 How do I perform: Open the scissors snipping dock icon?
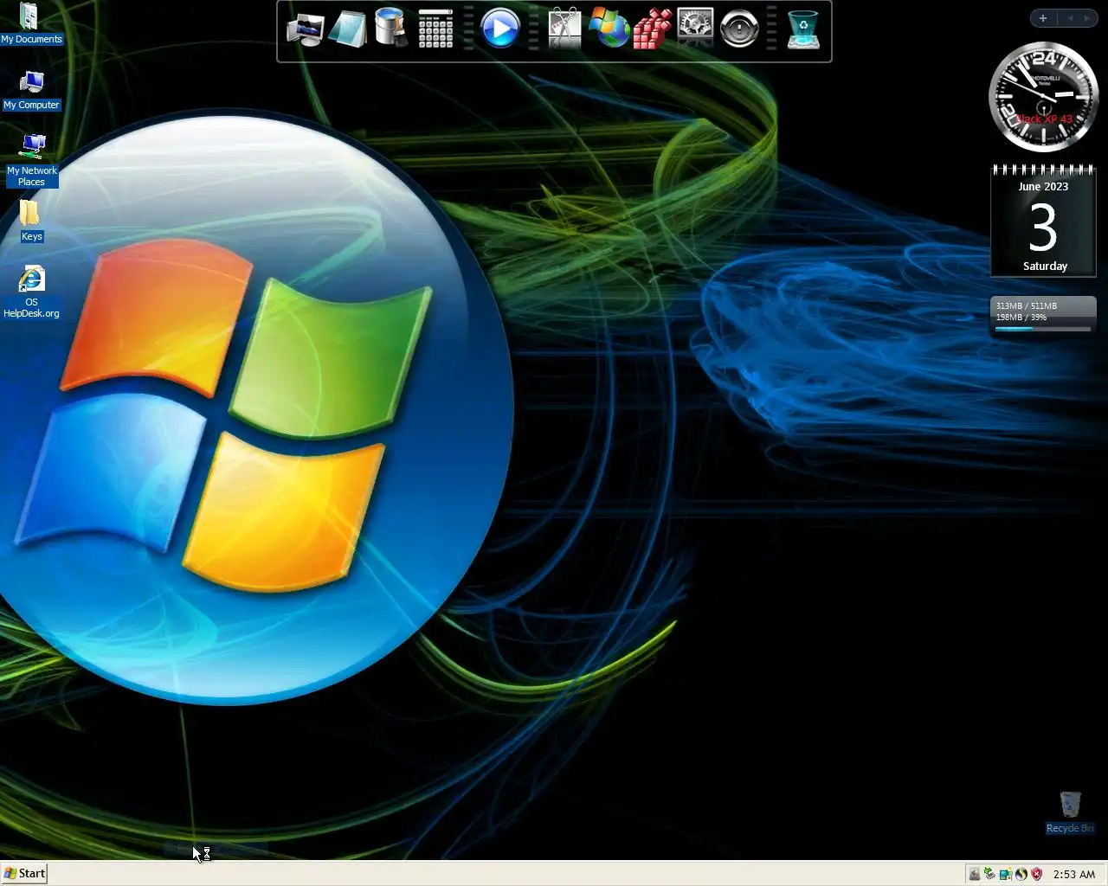click(565, 29)
